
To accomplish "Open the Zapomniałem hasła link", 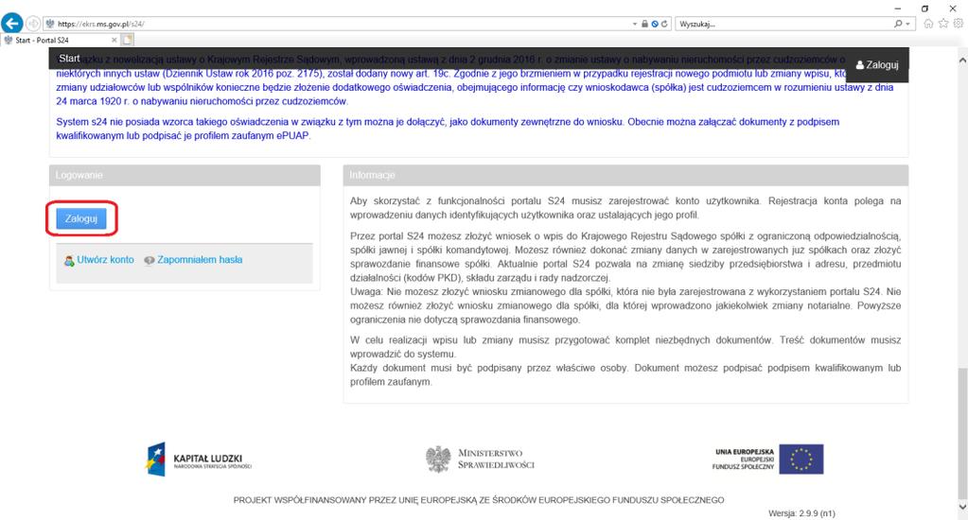I will pyautogui.click(x=200, y=260).
